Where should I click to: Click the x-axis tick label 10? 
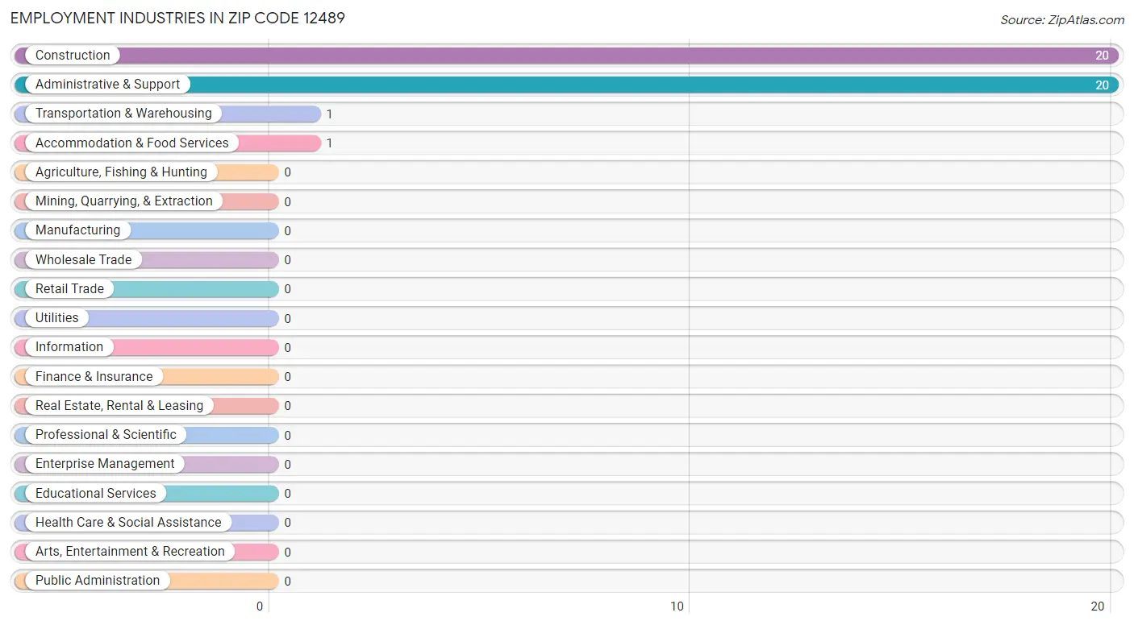tap(677, 607)
